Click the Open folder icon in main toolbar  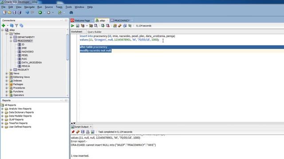[x=9, y=12]
